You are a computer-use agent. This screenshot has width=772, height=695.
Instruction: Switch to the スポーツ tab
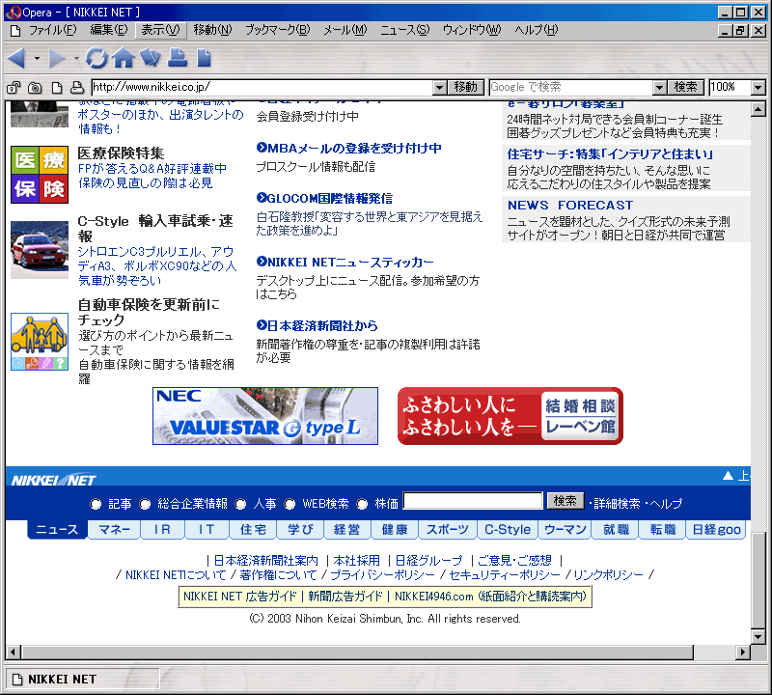tap(448, 530)
